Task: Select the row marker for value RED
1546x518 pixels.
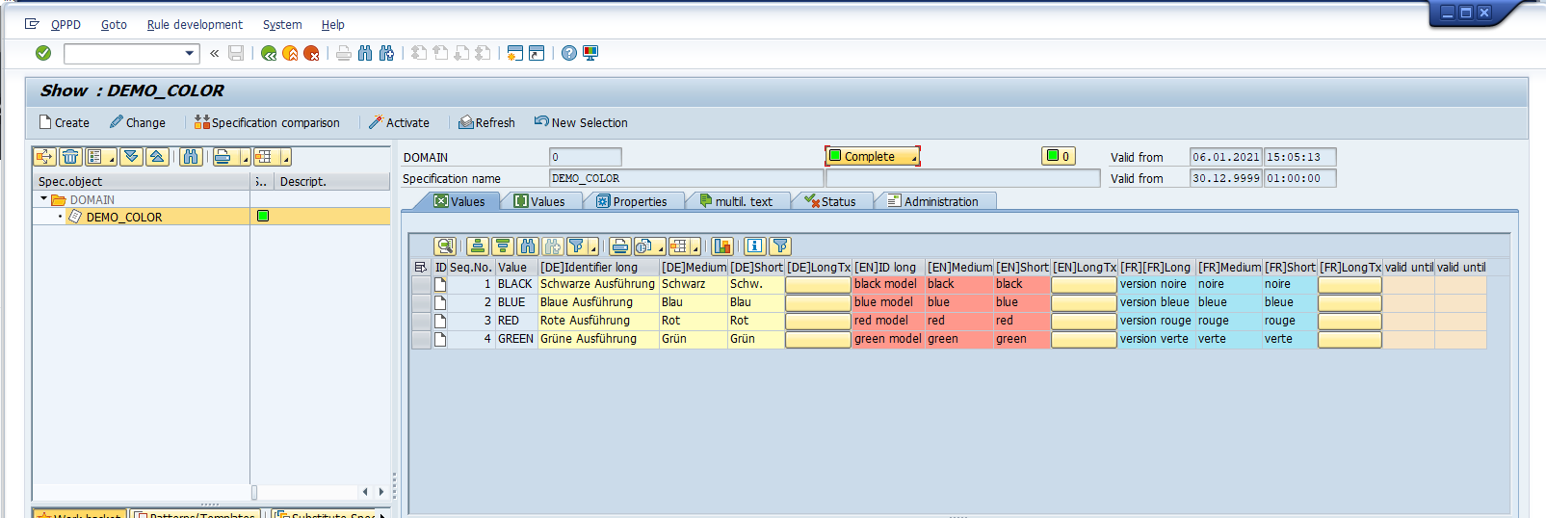Action: pos(421,321)
